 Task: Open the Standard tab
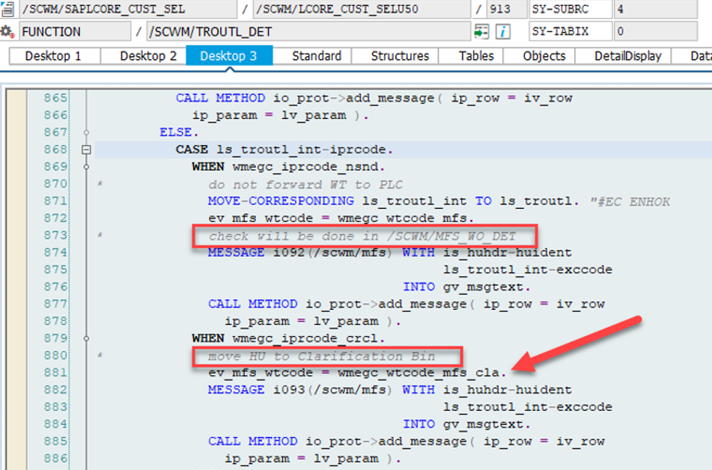[x=317, y=56]
